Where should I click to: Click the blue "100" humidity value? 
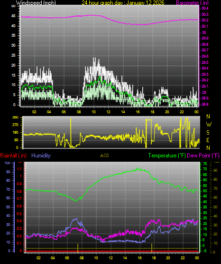8,163
